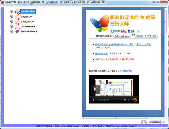Share via the yellow star QZone icon
169x129 pixels.
[122, 31]
